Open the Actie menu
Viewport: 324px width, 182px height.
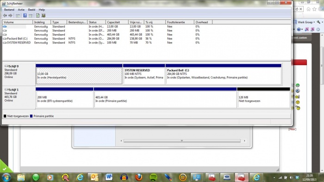pos(21,10)
